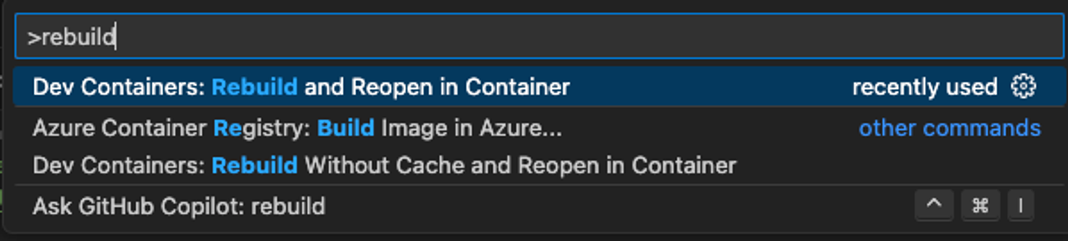This screenshot has width=1068, height=241.
Task: Click highlighted 'Build' in the Azure result
Action: pos(345,128)
